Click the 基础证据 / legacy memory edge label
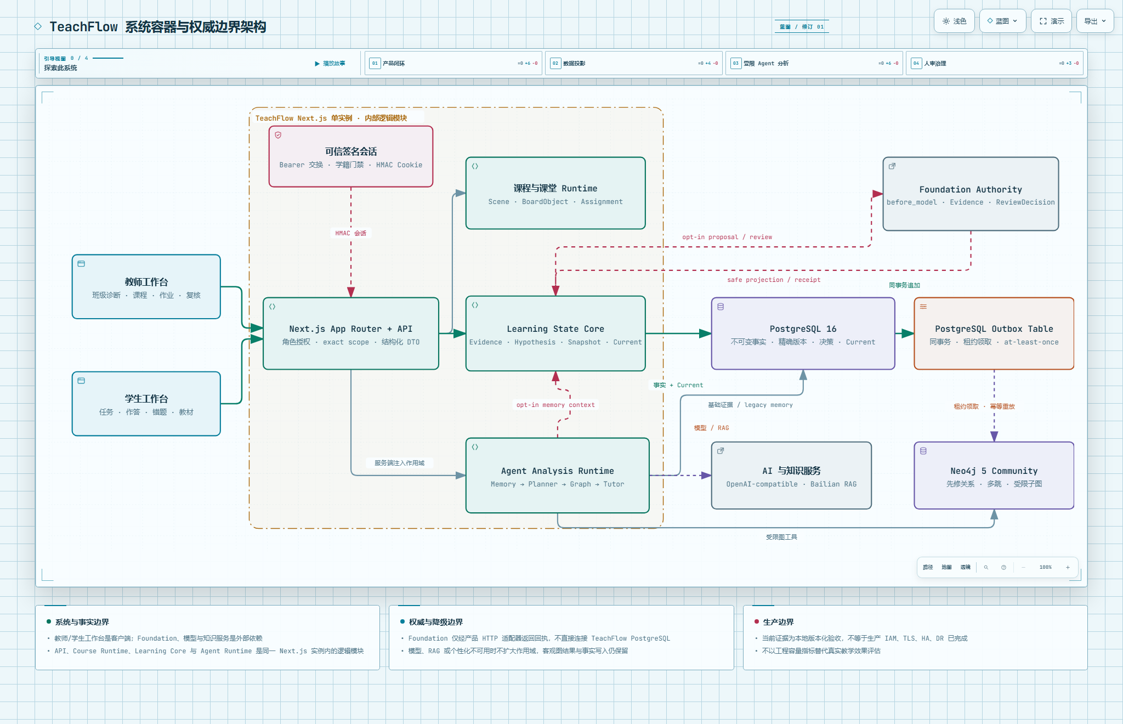This screenshot has height=724, width=1123. point(750,405)
